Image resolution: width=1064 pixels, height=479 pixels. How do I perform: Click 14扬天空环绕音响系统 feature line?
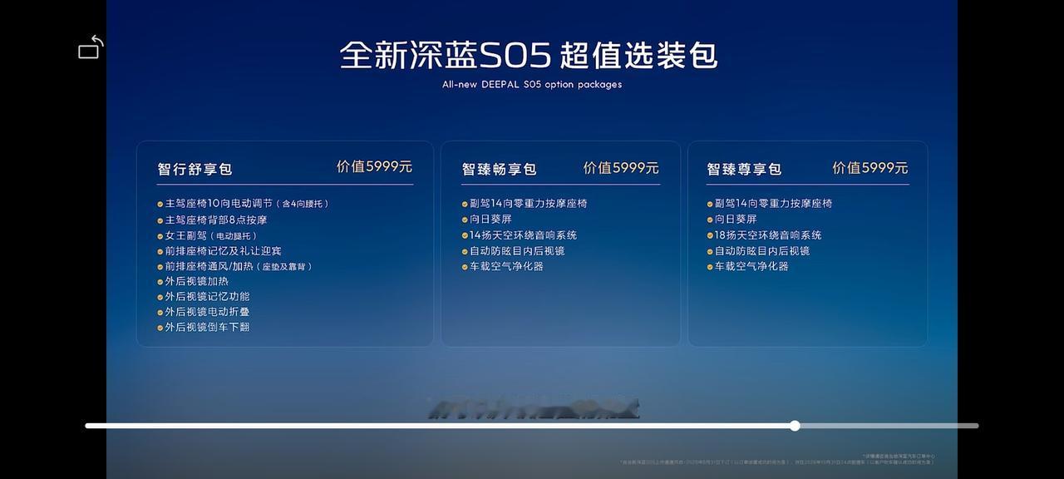520,235
